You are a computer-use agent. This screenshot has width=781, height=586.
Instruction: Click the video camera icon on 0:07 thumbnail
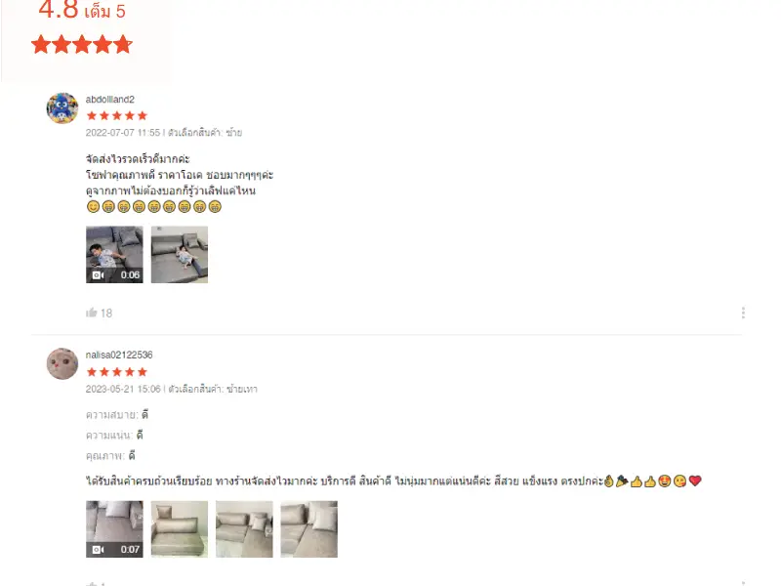coord(99,550)
